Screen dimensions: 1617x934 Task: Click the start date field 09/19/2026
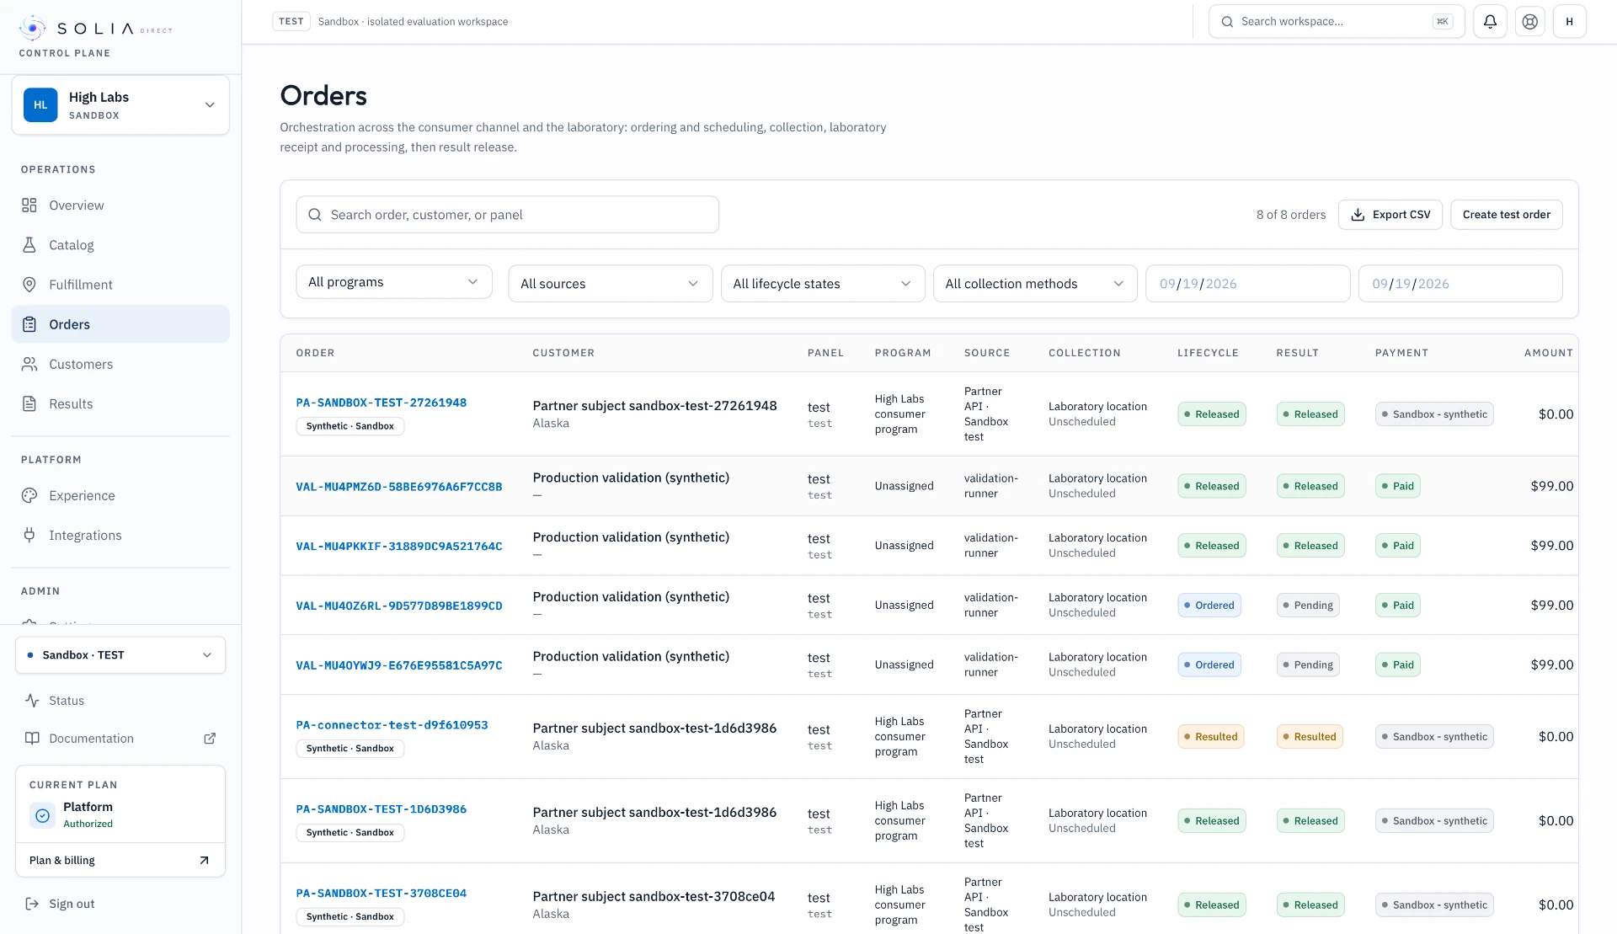click(x=1247, y=284)
